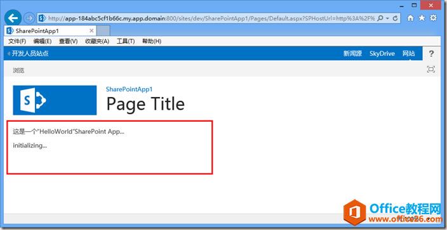Viewport: 447px width, 230px height.
Task: Select the 浏览 ribbon tab
Action: coord(18,70)
